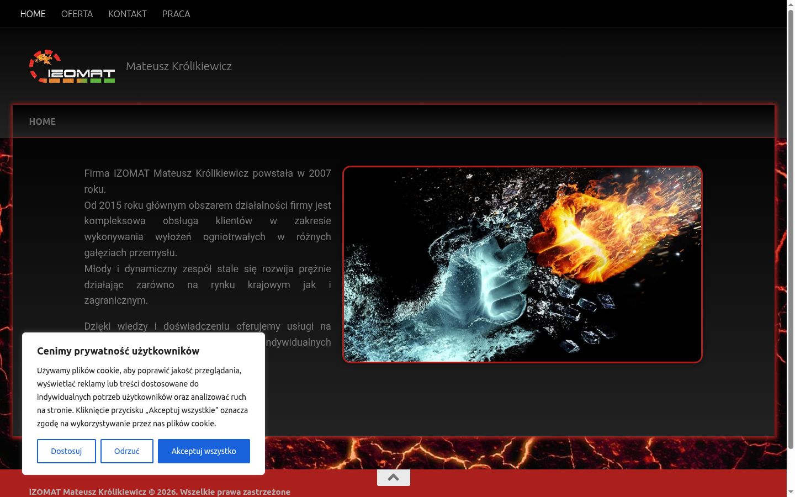This screenshot has height=497, width=795.
Task: Click the scroll-to-top chevron button
Action: (394, 478)
